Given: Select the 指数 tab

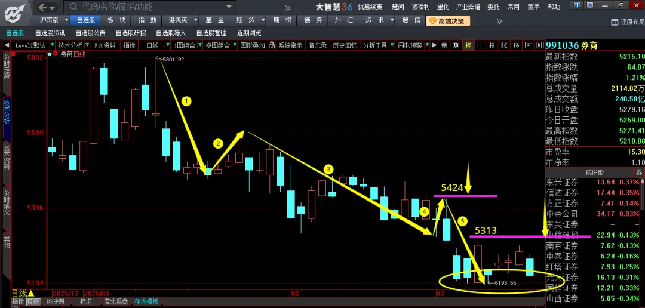Looking at the screenshot, I should tap(148, 20).
